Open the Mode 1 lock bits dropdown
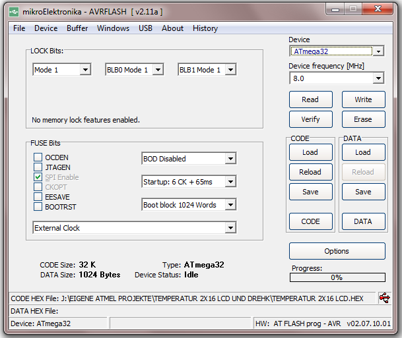The width and height of the screenshot is (402, 338). coord(62,70)
